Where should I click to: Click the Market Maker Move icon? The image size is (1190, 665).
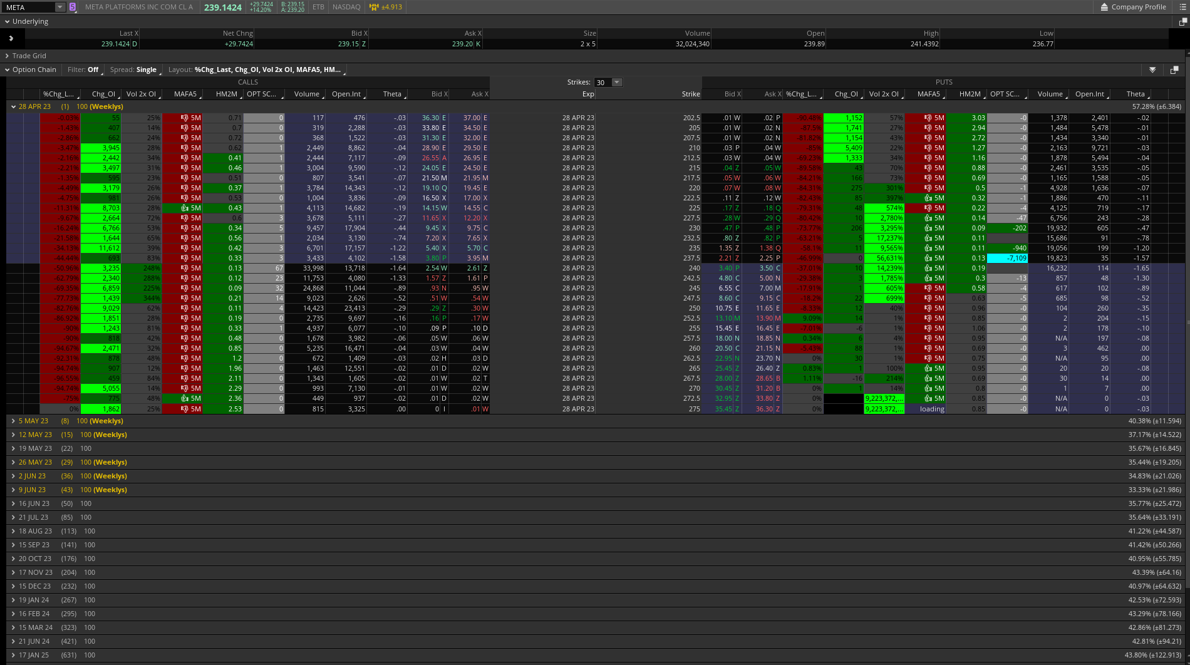(x=374, y=8)
